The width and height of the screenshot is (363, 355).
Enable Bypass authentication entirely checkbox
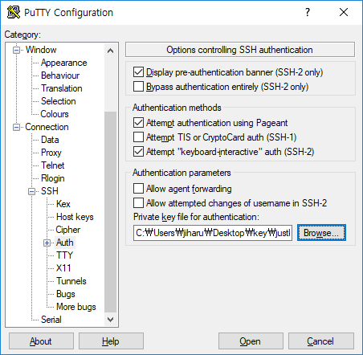click(x=138, y=87)
